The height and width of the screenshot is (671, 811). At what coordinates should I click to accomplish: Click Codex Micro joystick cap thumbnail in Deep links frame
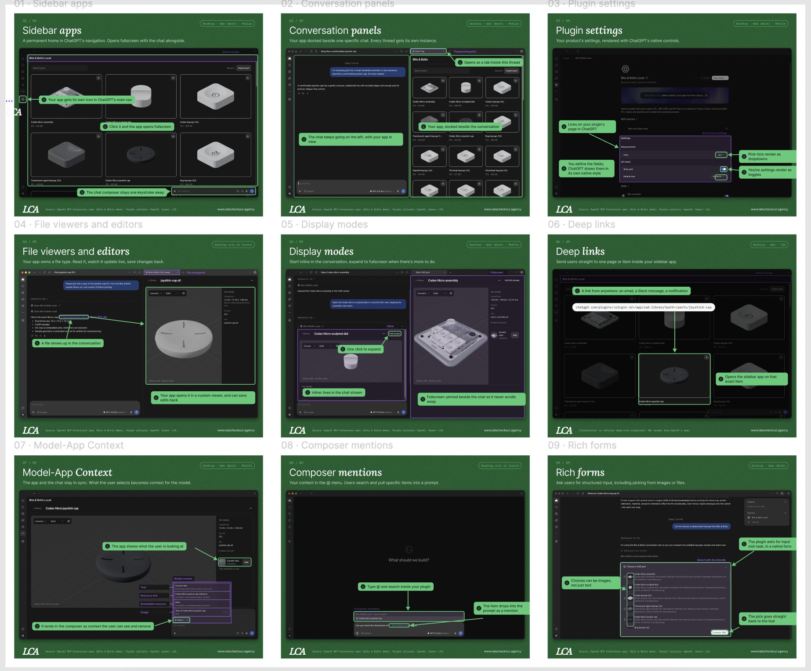(x=674, y=376)
